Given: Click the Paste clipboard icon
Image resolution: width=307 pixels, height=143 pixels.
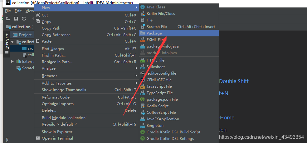Looking at the screenshot, I should (x=38, y=41).
